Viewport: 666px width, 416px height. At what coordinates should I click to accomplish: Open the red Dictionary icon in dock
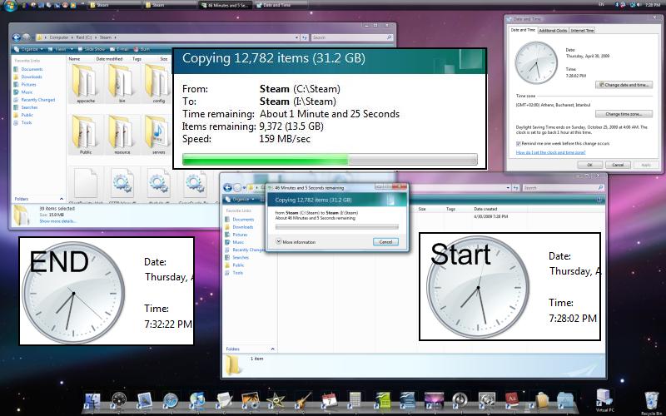(x=512, y=400)
